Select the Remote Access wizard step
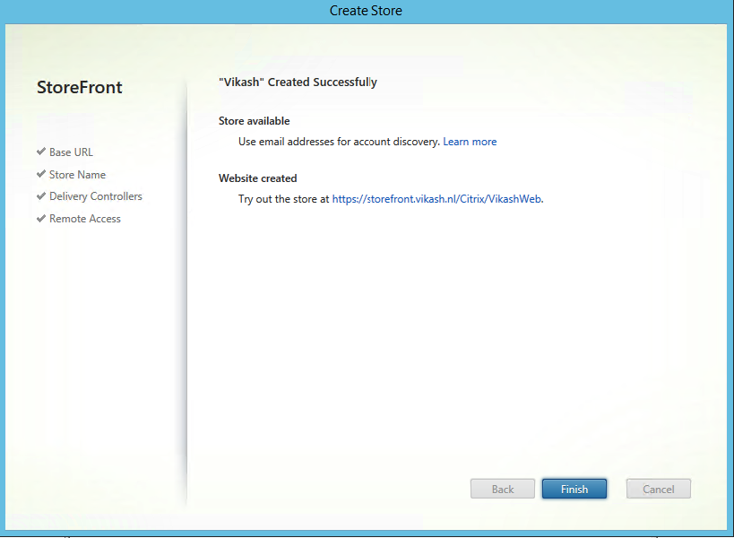Image resolution: width=734 pixels, height=538 pixels. (x=85, y=219)
